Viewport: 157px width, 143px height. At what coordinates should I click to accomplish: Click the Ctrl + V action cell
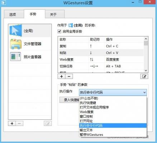tap(112, 53)
